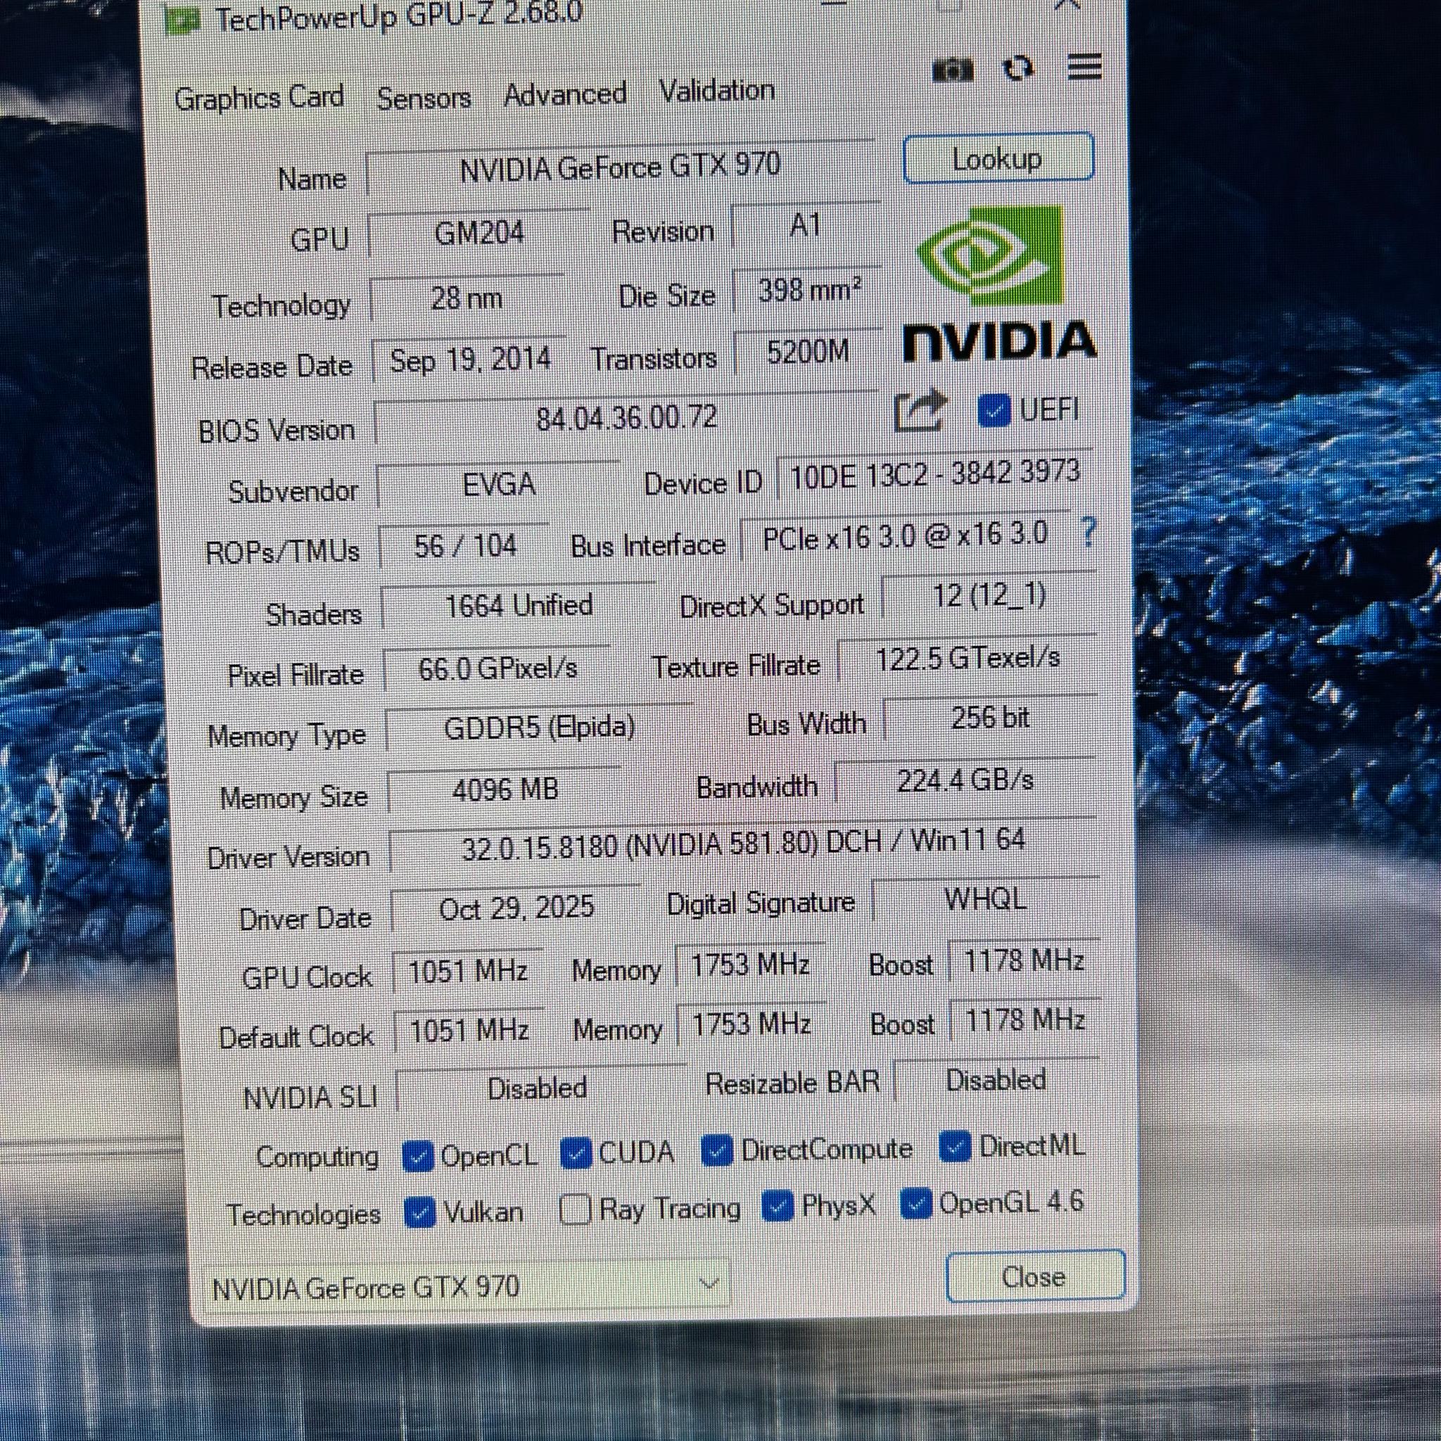Toggle the UEFI checkbox
Screen dimensions: 1441x1441
coord(994,411)
